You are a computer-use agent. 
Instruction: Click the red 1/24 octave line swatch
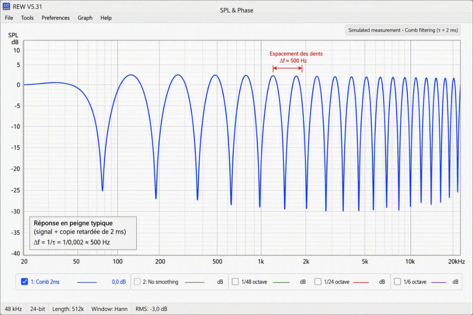pos(361,282)
